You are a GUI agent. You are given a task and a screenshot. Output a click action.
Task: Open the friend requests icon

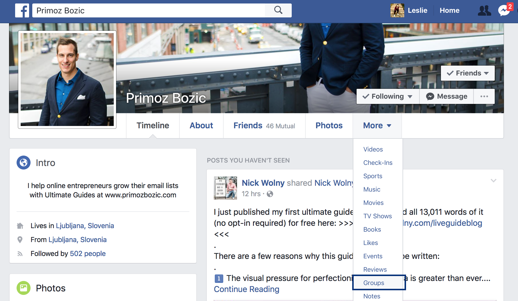(485, 11)
